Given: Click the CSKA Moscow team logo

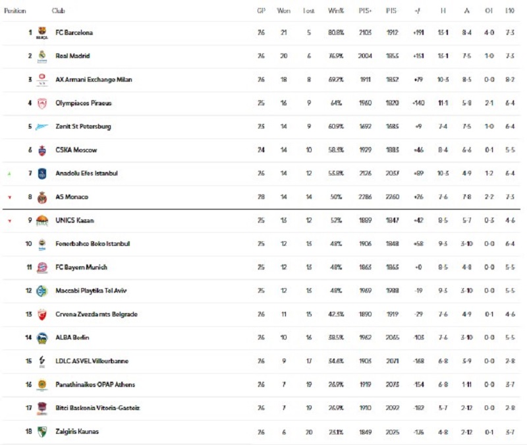Looking at the screenshot, I should point(42,150).
